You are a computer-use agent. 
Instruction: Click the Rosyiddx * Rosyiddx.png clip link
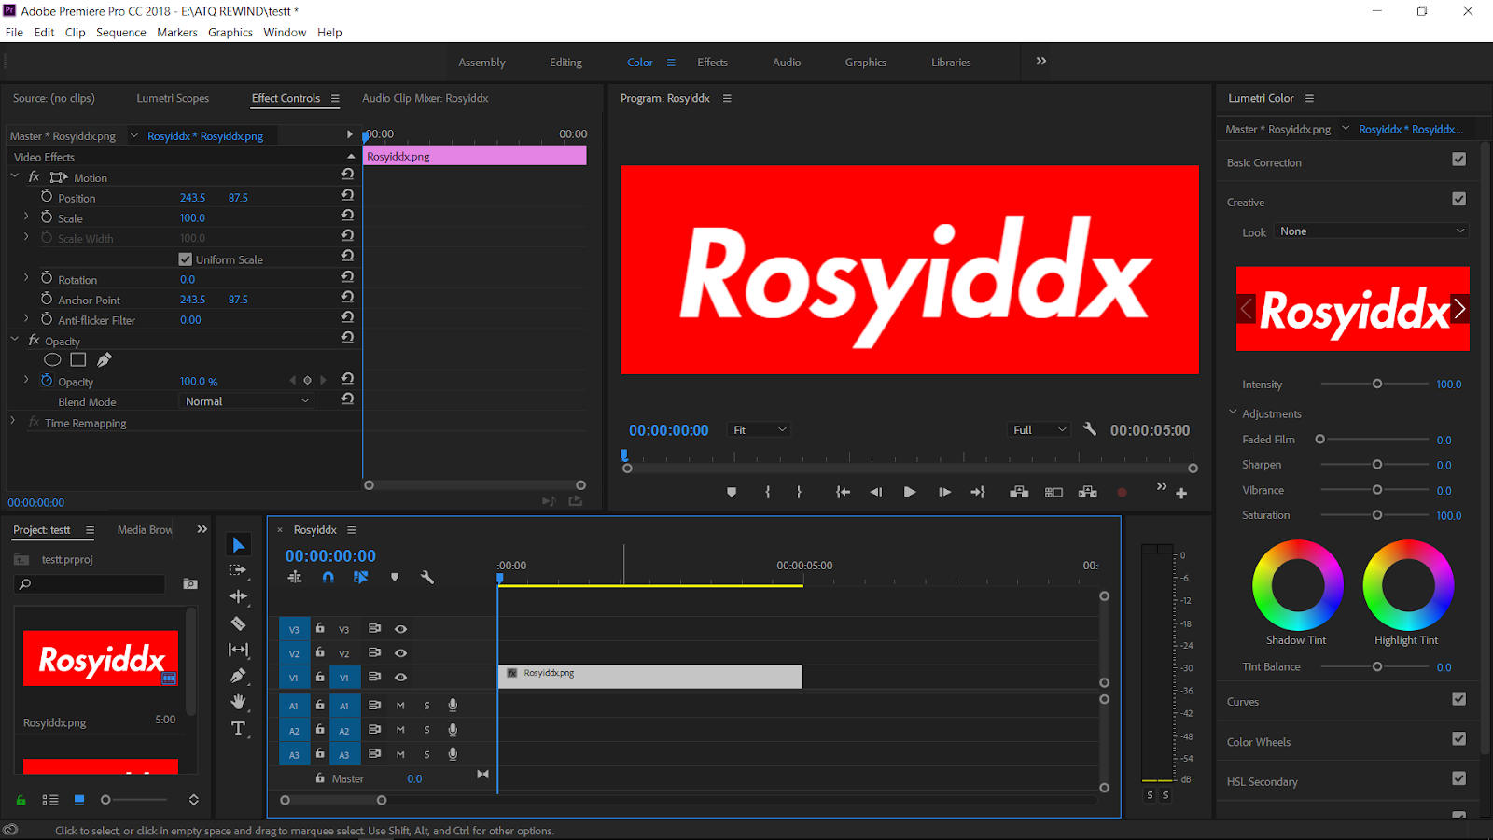click(x=205, y=136)
